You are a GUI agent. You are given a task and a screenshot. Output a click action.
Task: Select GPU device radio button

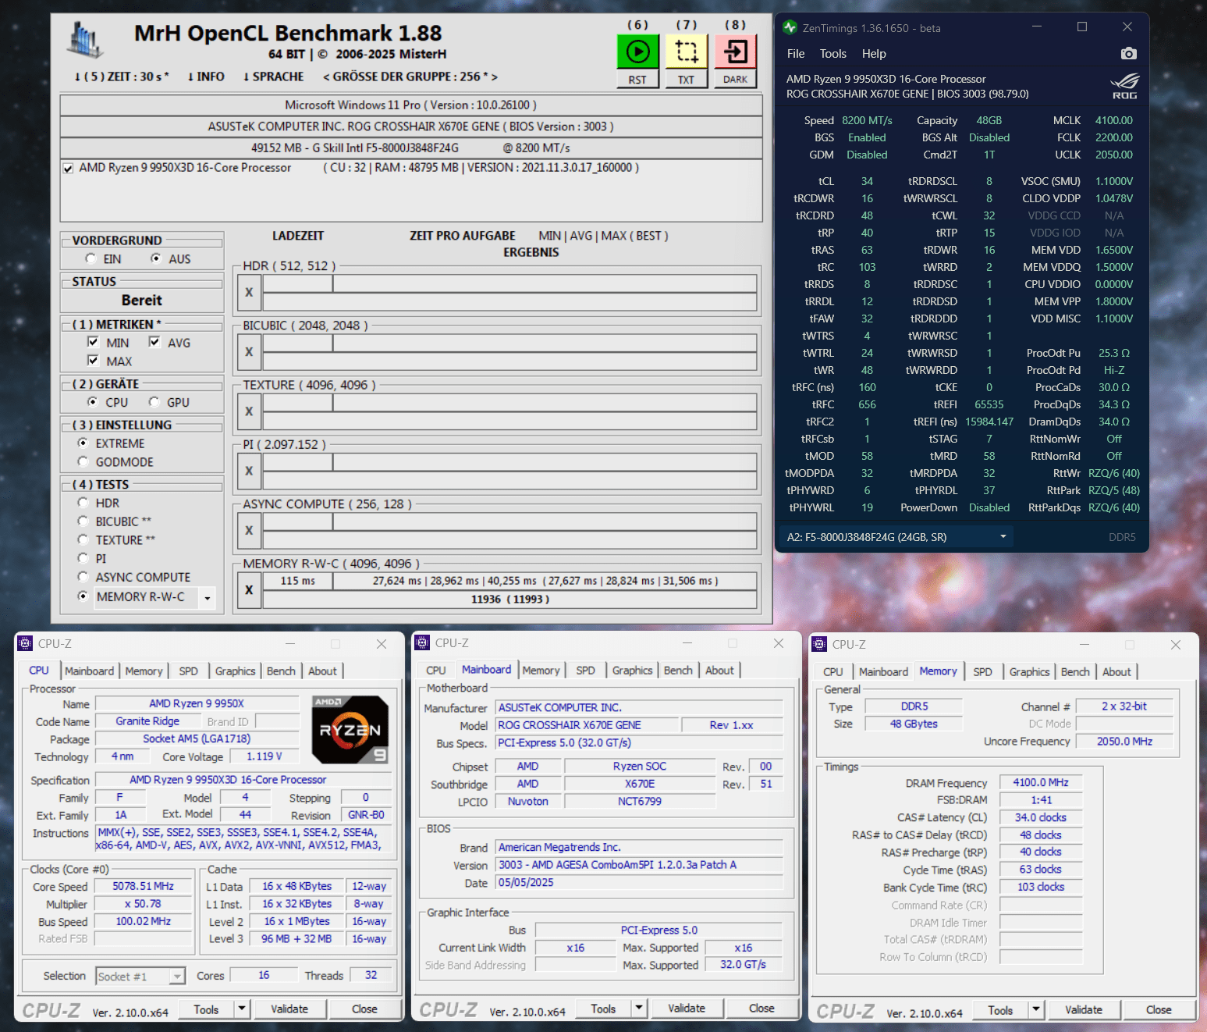[x=154, y=402]
